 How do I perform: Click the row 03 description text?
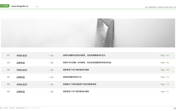point(76,70)
